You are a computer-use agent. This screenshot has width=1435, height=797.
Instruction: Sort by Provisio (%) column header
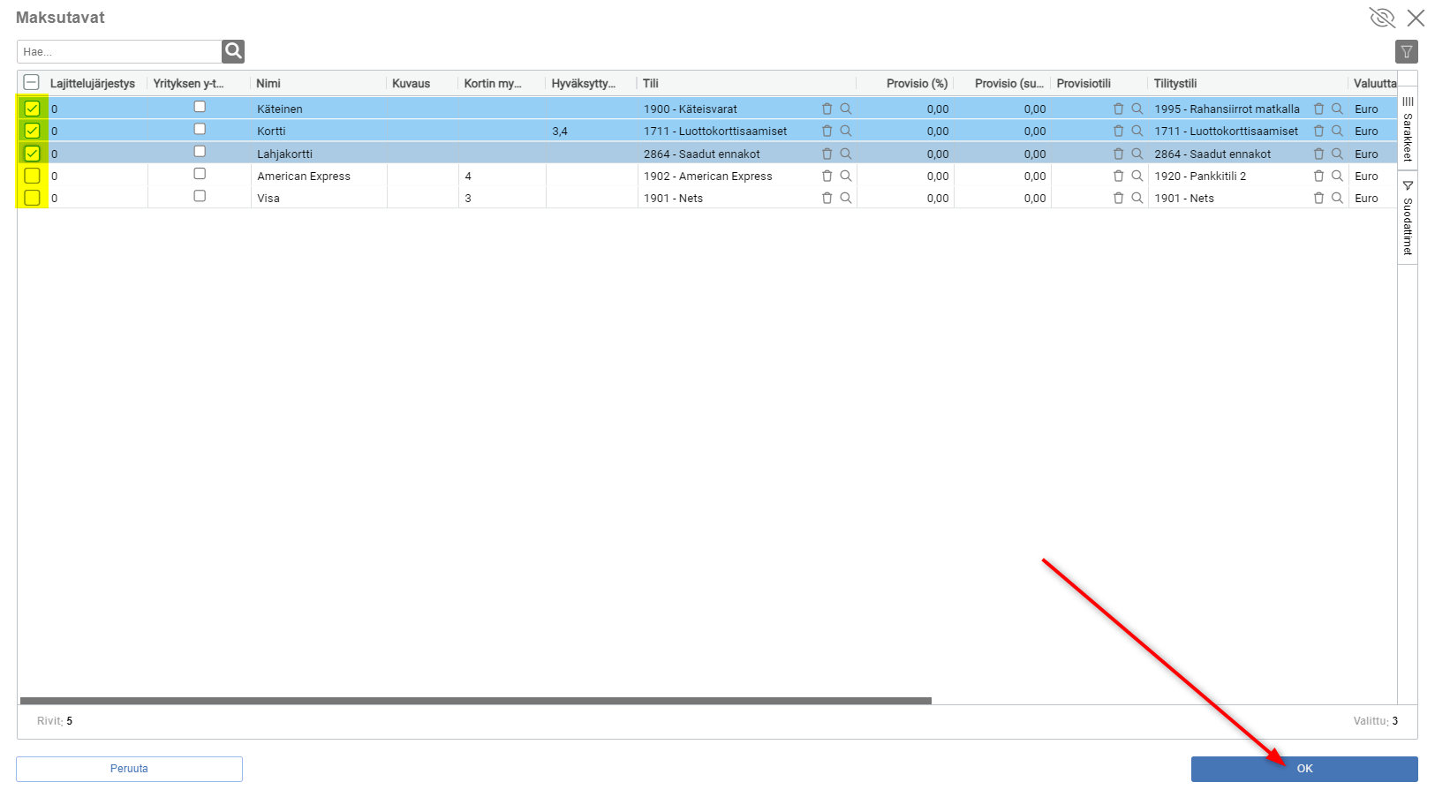[917, 83]
